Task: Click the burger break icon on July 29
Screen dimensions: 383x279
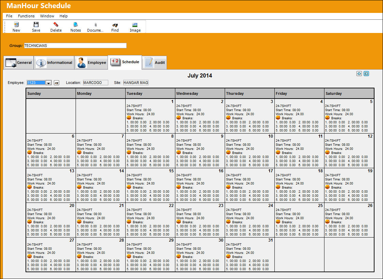Action: (x=129, y=256)
